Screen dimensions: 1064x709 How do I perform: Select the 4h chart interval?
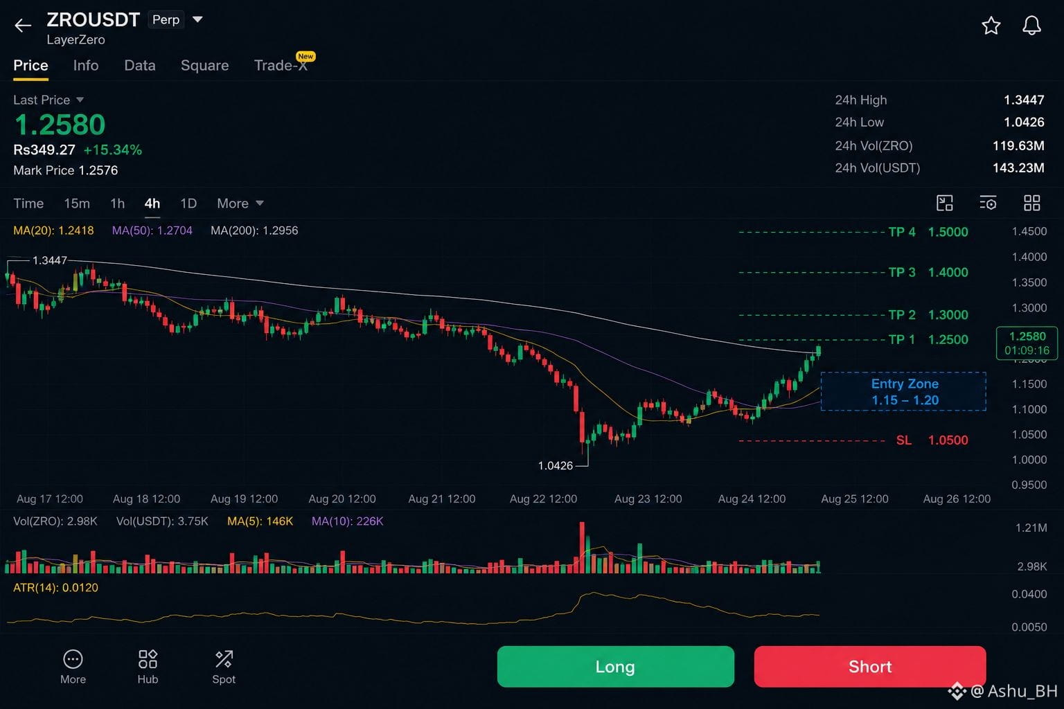click(152, 204)
